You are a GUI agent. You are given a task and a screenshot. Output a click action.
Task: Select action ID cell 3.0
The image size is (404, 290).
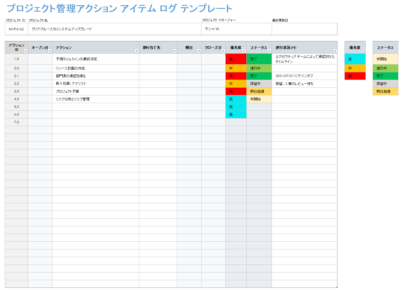click(16, 91)
